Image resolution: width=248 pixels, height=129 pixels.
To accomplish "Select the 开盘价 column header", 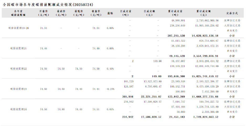I will [x=44, y=13].
